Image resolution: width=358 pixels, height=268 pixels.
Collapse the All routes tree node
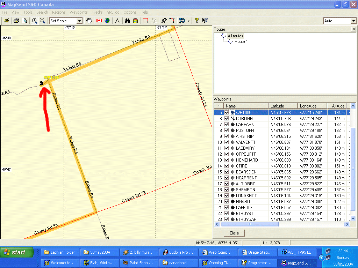tap(217, 36)
